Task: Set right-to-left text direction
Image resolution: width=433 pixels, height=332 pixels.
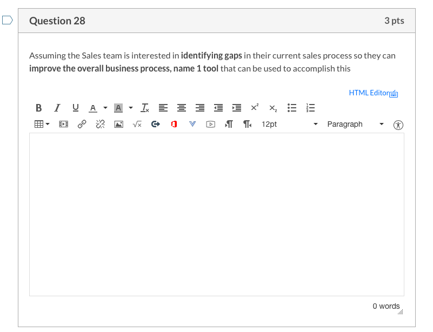Action: [248, 124]
